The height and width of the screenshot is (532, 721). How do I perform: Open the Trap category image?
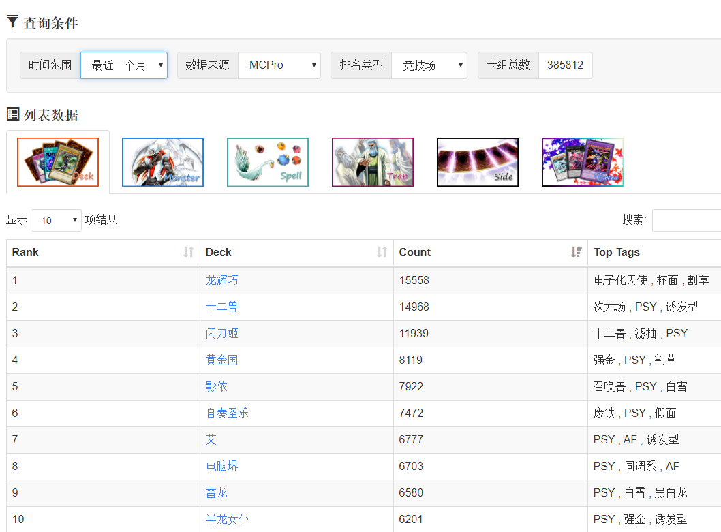click(x=373, y=162)
